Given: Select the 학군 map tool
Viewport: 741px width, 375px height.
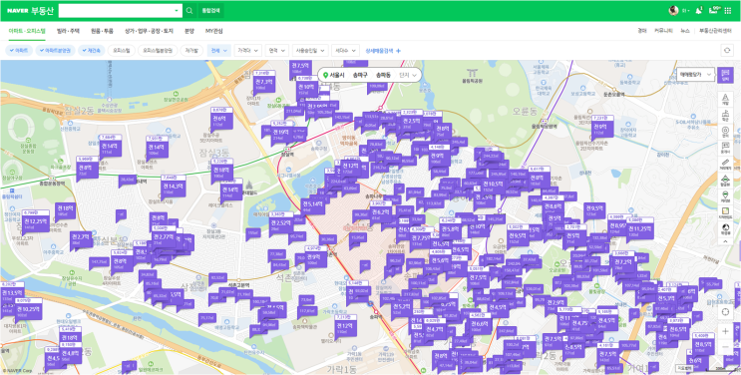Looking at the screenshot, I should click(725, 116).
